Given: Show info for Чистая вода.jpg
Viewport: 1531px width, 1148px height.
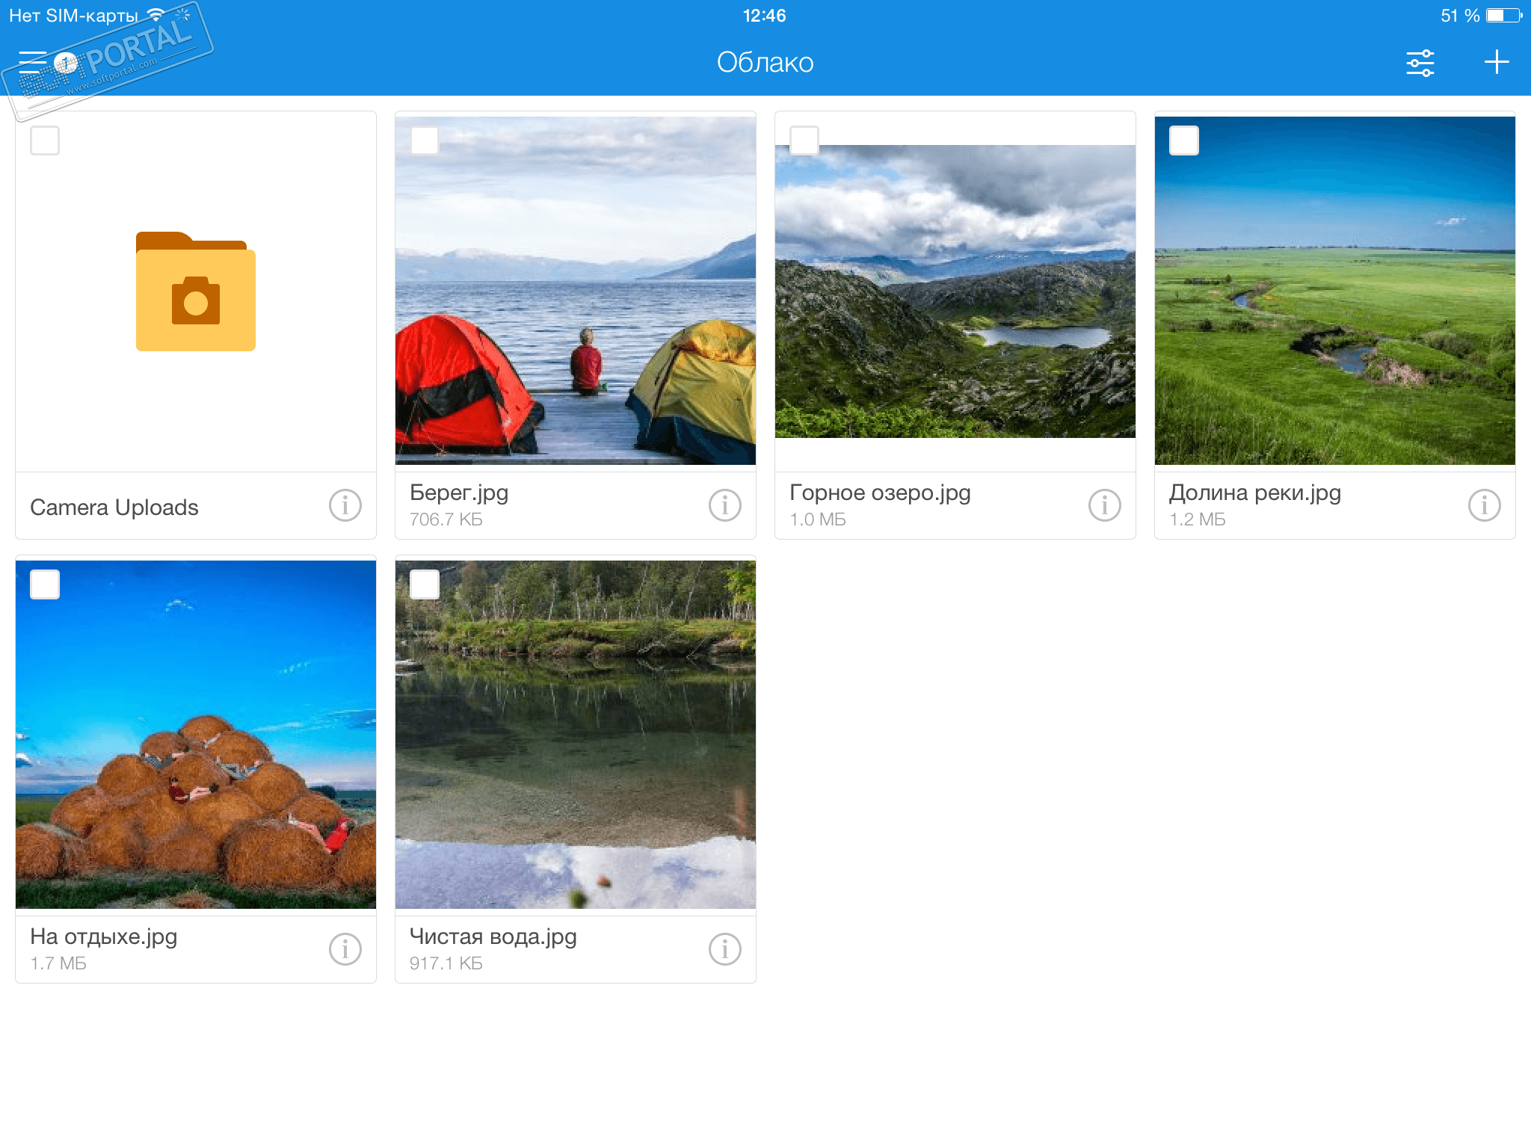Looking at the screenshot, I should 724,950.
